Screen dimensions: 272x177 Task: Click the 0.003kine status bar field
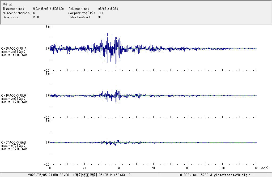188,175
